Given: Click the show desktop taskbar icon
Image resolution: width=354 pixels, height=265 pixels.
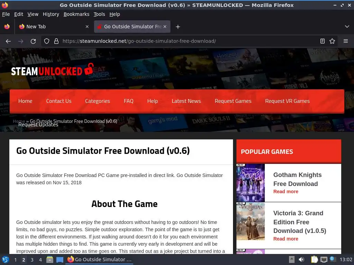Looking at the screenshot, I should point(60,259).
